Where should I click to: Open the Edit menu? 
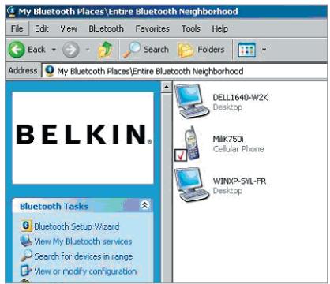point(42,28)
